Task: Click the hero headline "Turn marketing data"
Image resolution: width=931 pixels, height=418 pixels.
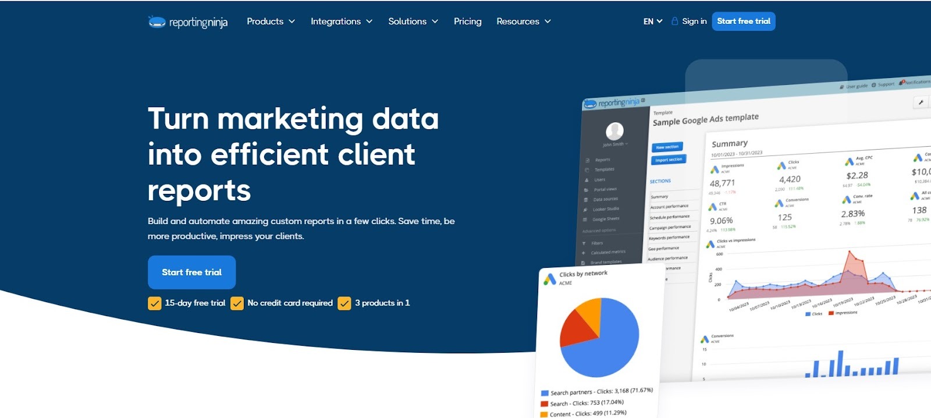Action: 293,119
